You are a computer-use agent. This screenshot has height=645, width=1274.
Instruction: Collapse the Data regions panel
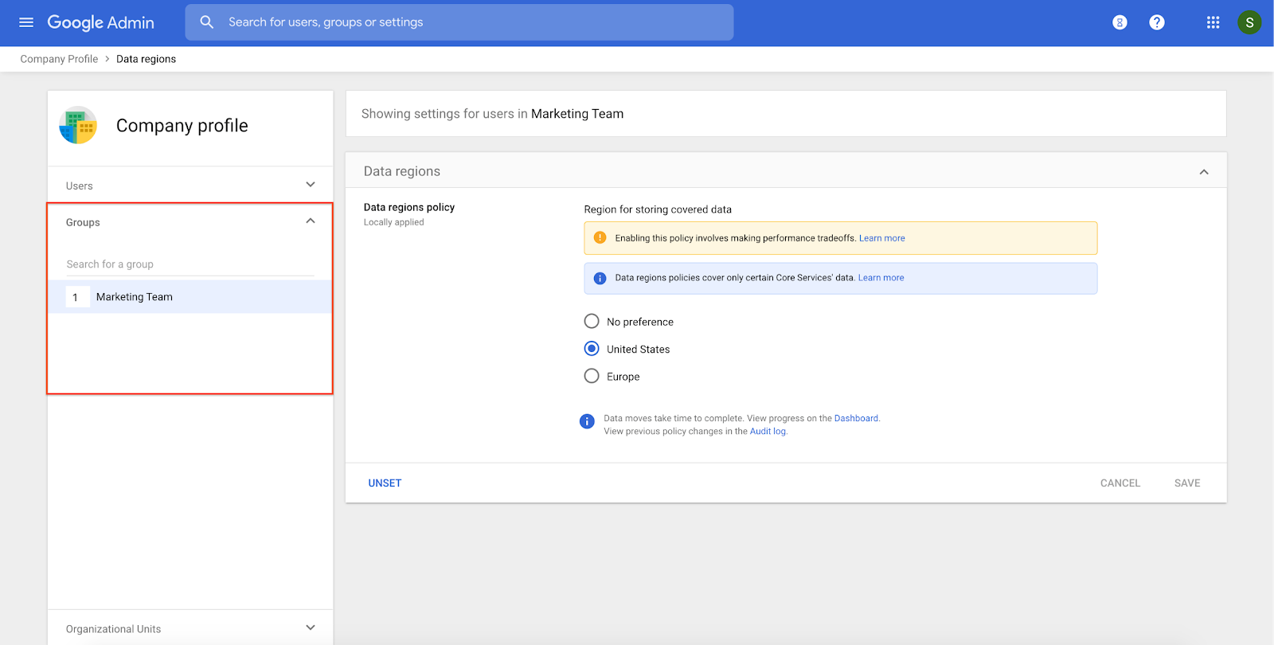(x=1204, y=172)
